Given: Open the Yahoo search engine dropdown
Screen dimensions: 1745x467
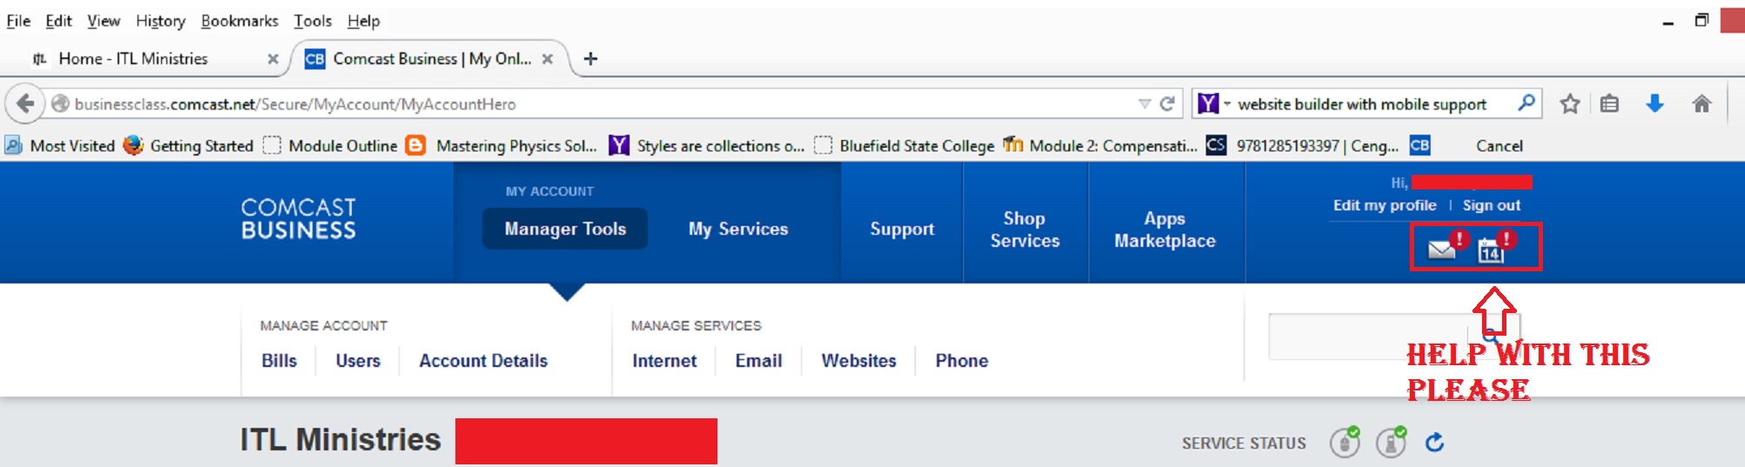Looking at the screenshot, I should [1214, 104].
